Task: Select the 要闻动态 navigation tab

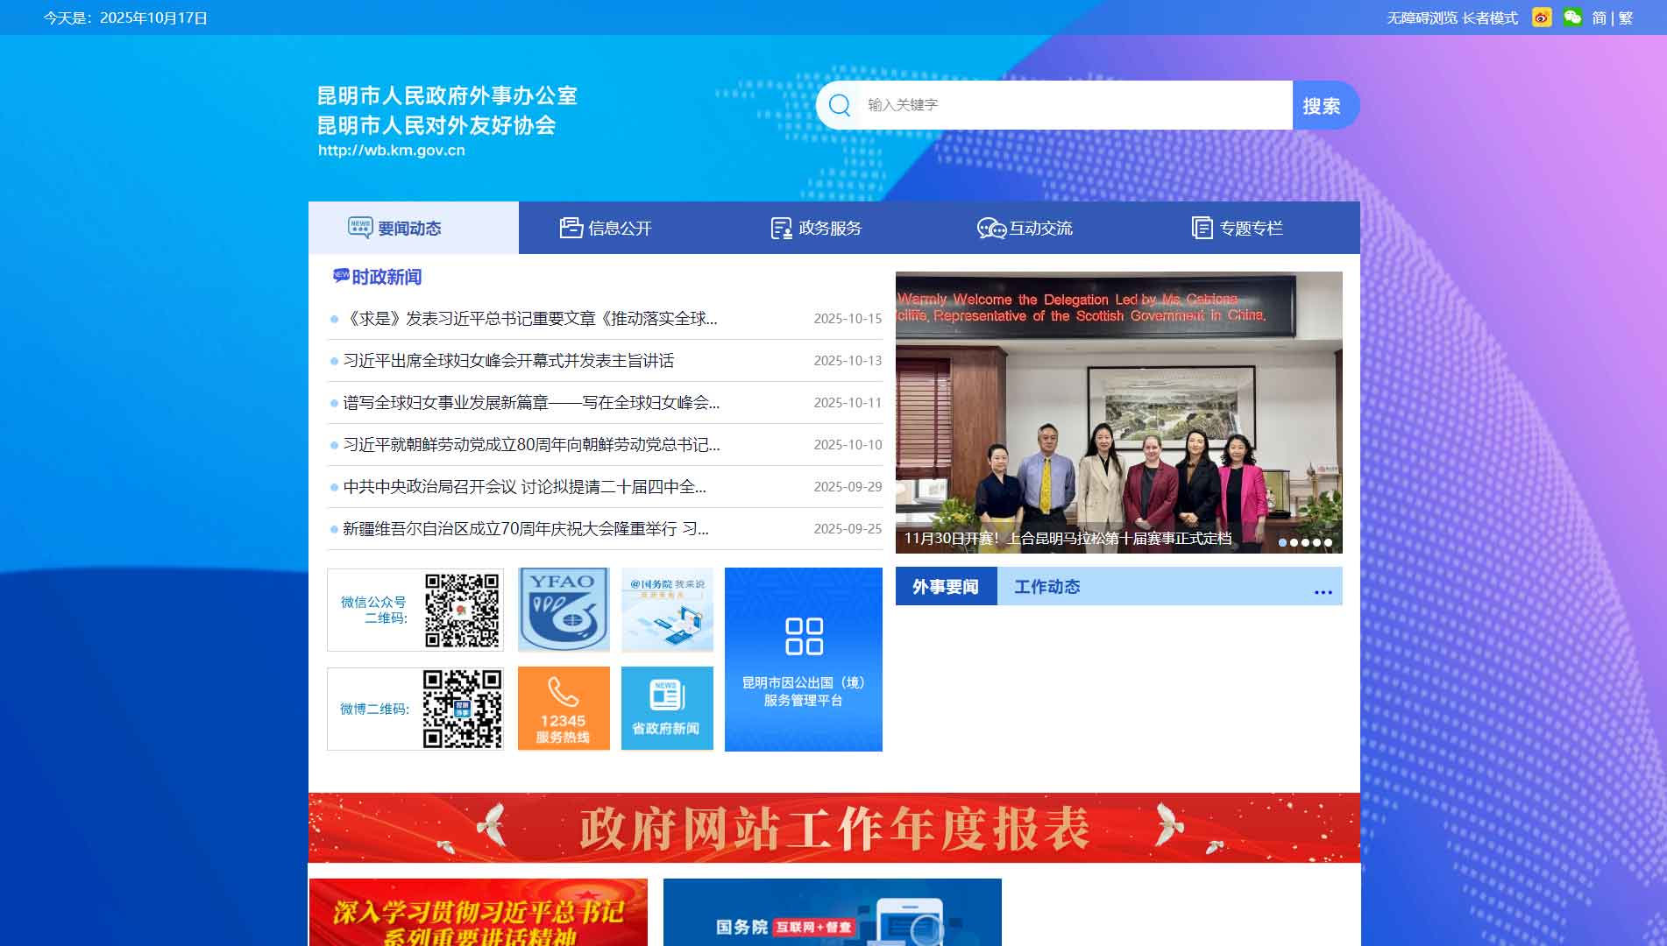Action: (x=414, y=228)
